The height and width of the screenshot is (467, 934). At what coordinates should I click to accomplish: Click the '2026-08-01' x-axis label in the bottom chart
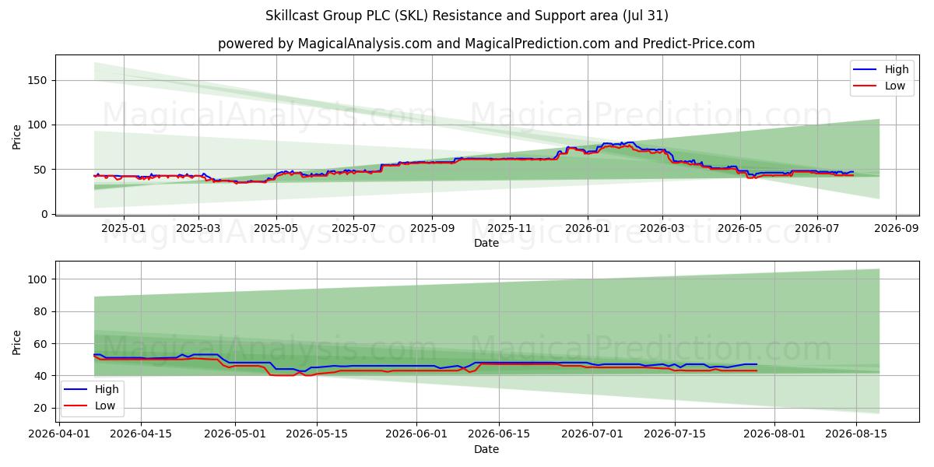click(x=774, y=435)
